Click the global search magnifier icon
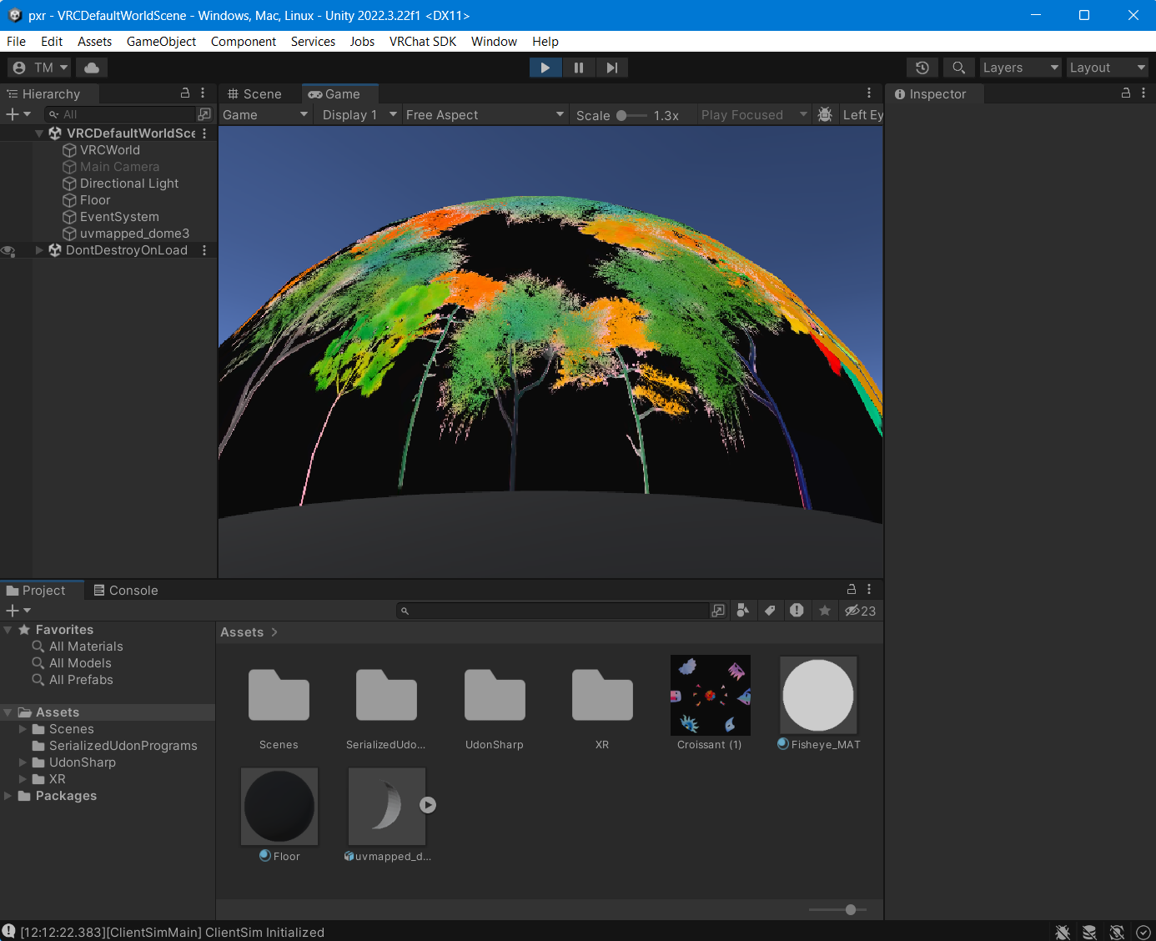This screenshot has width=1156, height=941. point(959,68)
